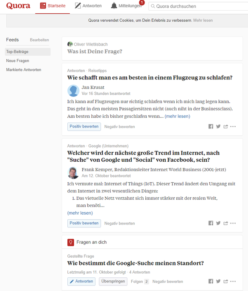
Task: Toggle Folgen on the Google-Suche question
Action: pyautogui.click(x=140, y=282)
